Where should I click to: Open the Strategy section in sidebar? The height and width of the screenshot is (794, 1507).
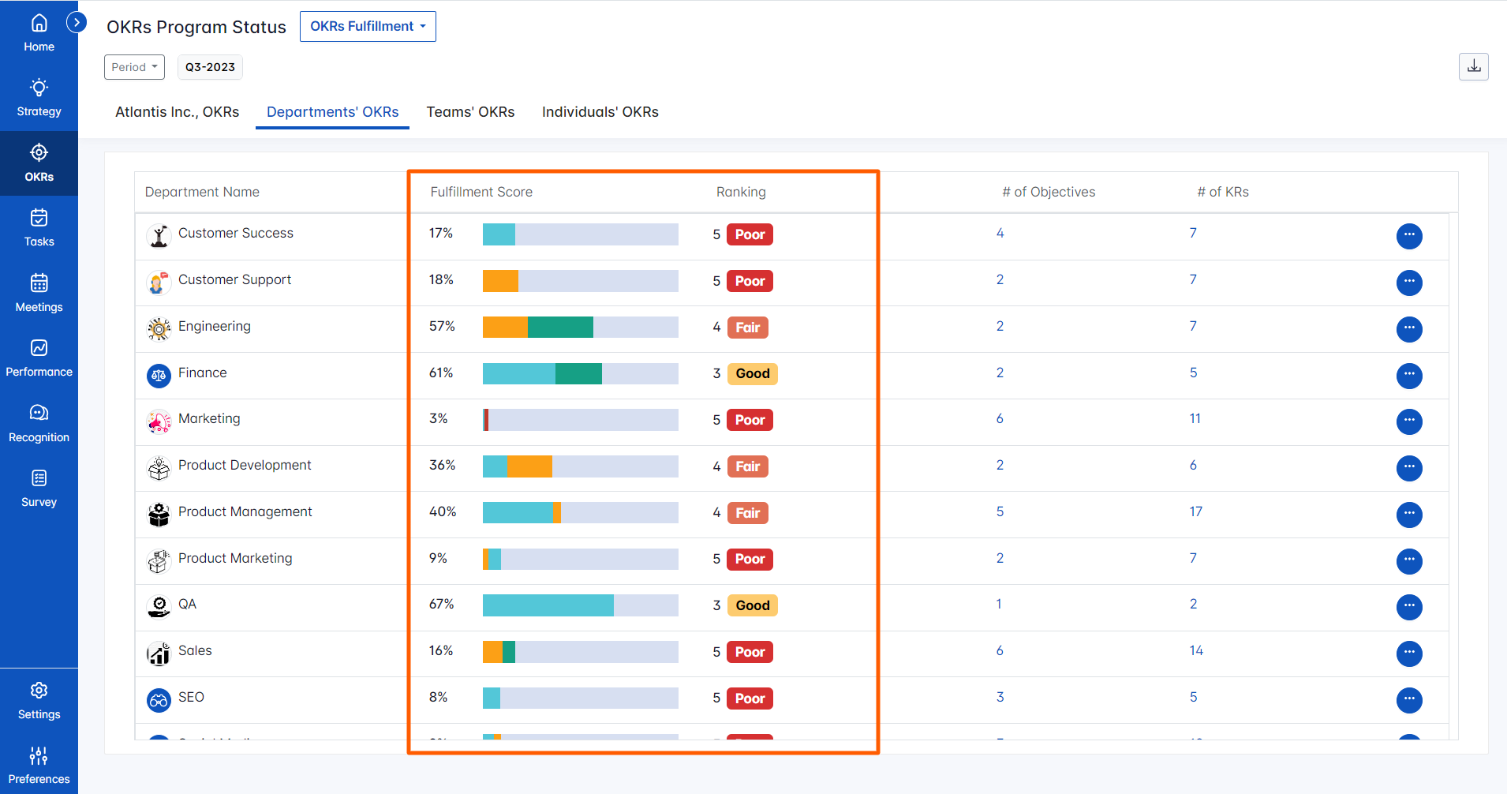point(39,98)
